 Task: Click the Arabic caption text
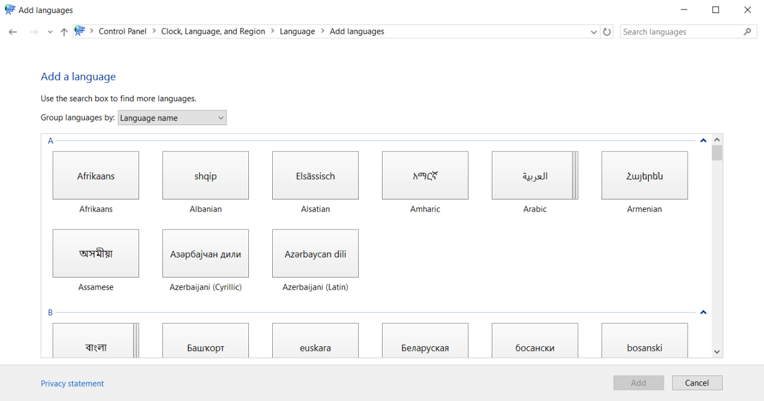535,209
